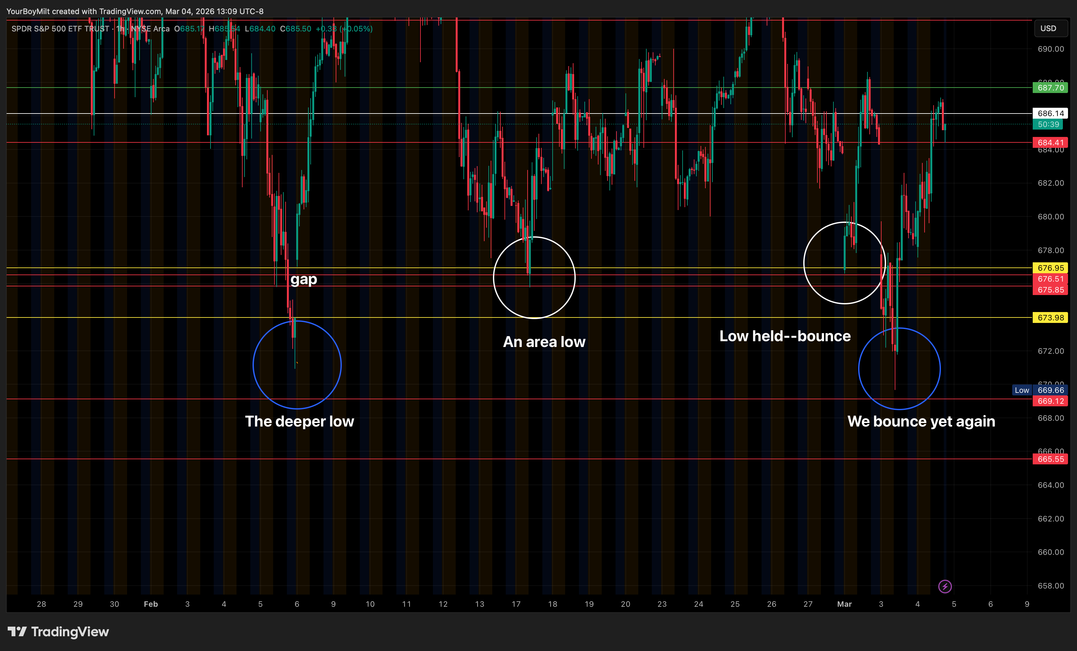Click the SPDR S&P 500 ETF TRUST title
This screenshot has width=1077, height=651.
point(60,29)
